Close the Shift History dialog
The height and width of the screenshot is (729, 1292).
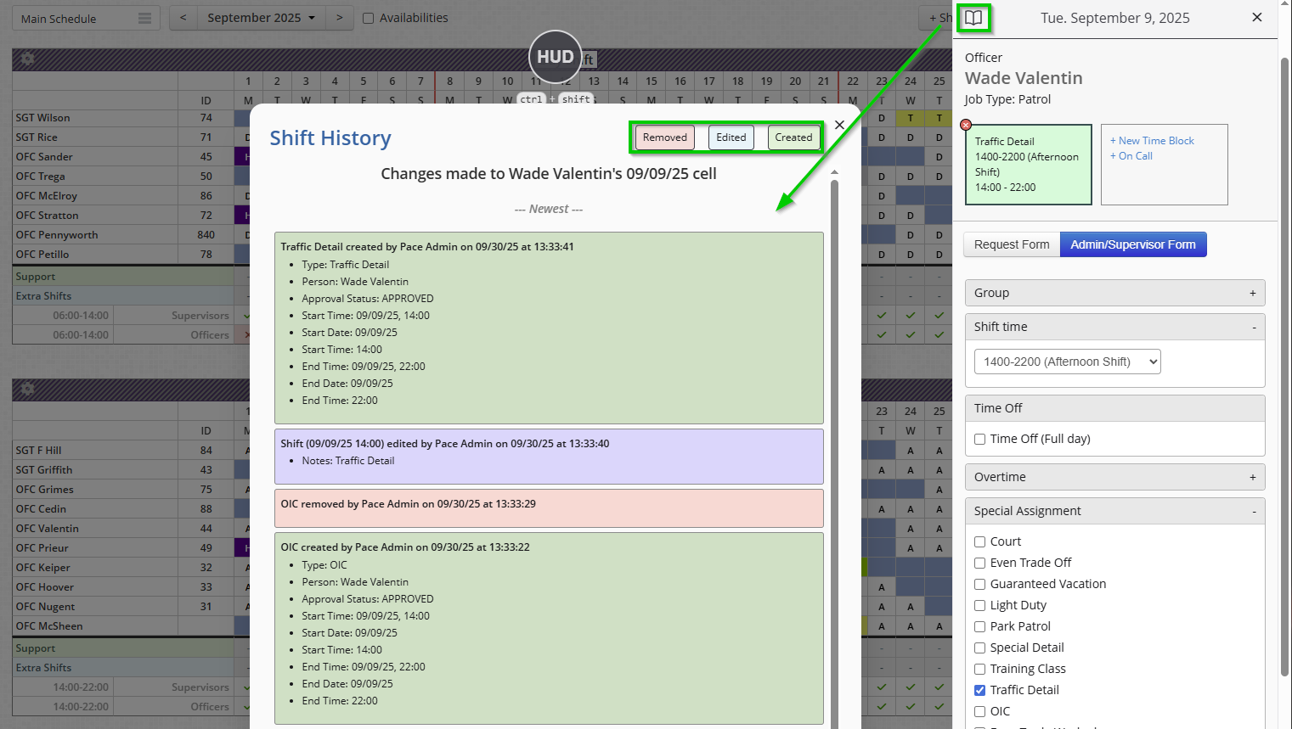coord(839,125)
